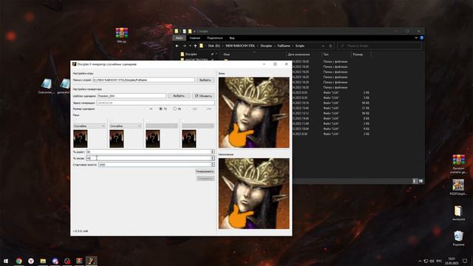Click Browse button for game folder
473x266 pixels.
(x=205, y=80)
